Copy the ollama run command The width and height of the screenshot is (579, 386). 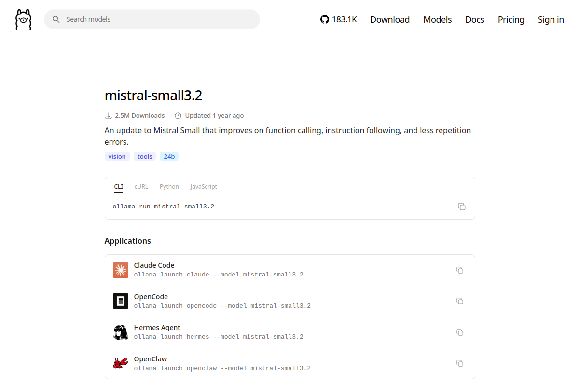click(462, 207)
